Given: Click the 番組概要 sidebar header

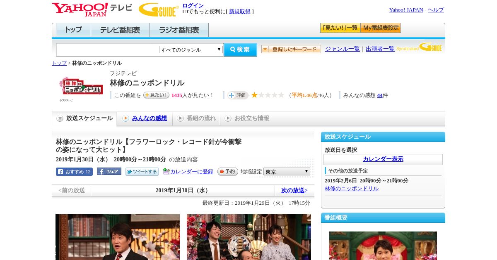Looking at the screenshot, I should click(383, 218).
